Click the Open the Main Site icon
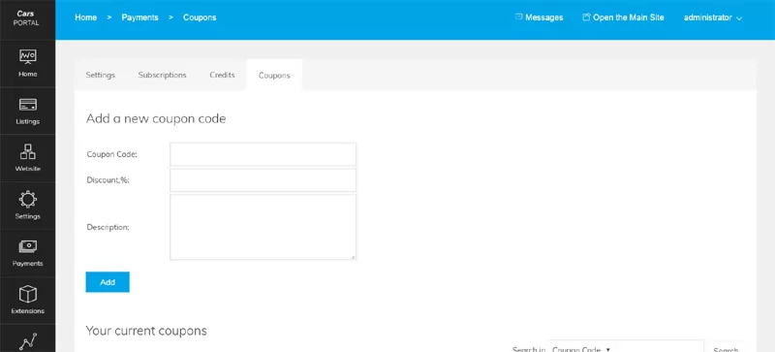The width and height of the screenshot is (775, 352). tap(587, 16)
